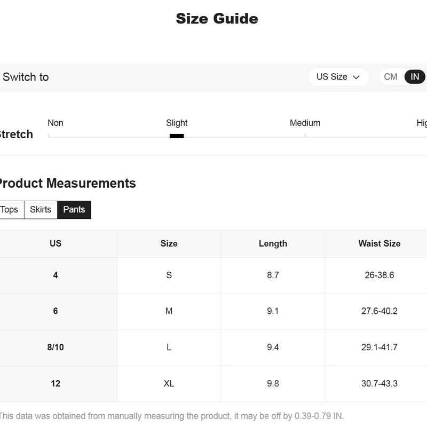Click the Slight stretch indicator marker
Viewport: 427px width, 427px height.
coord(177,136)
